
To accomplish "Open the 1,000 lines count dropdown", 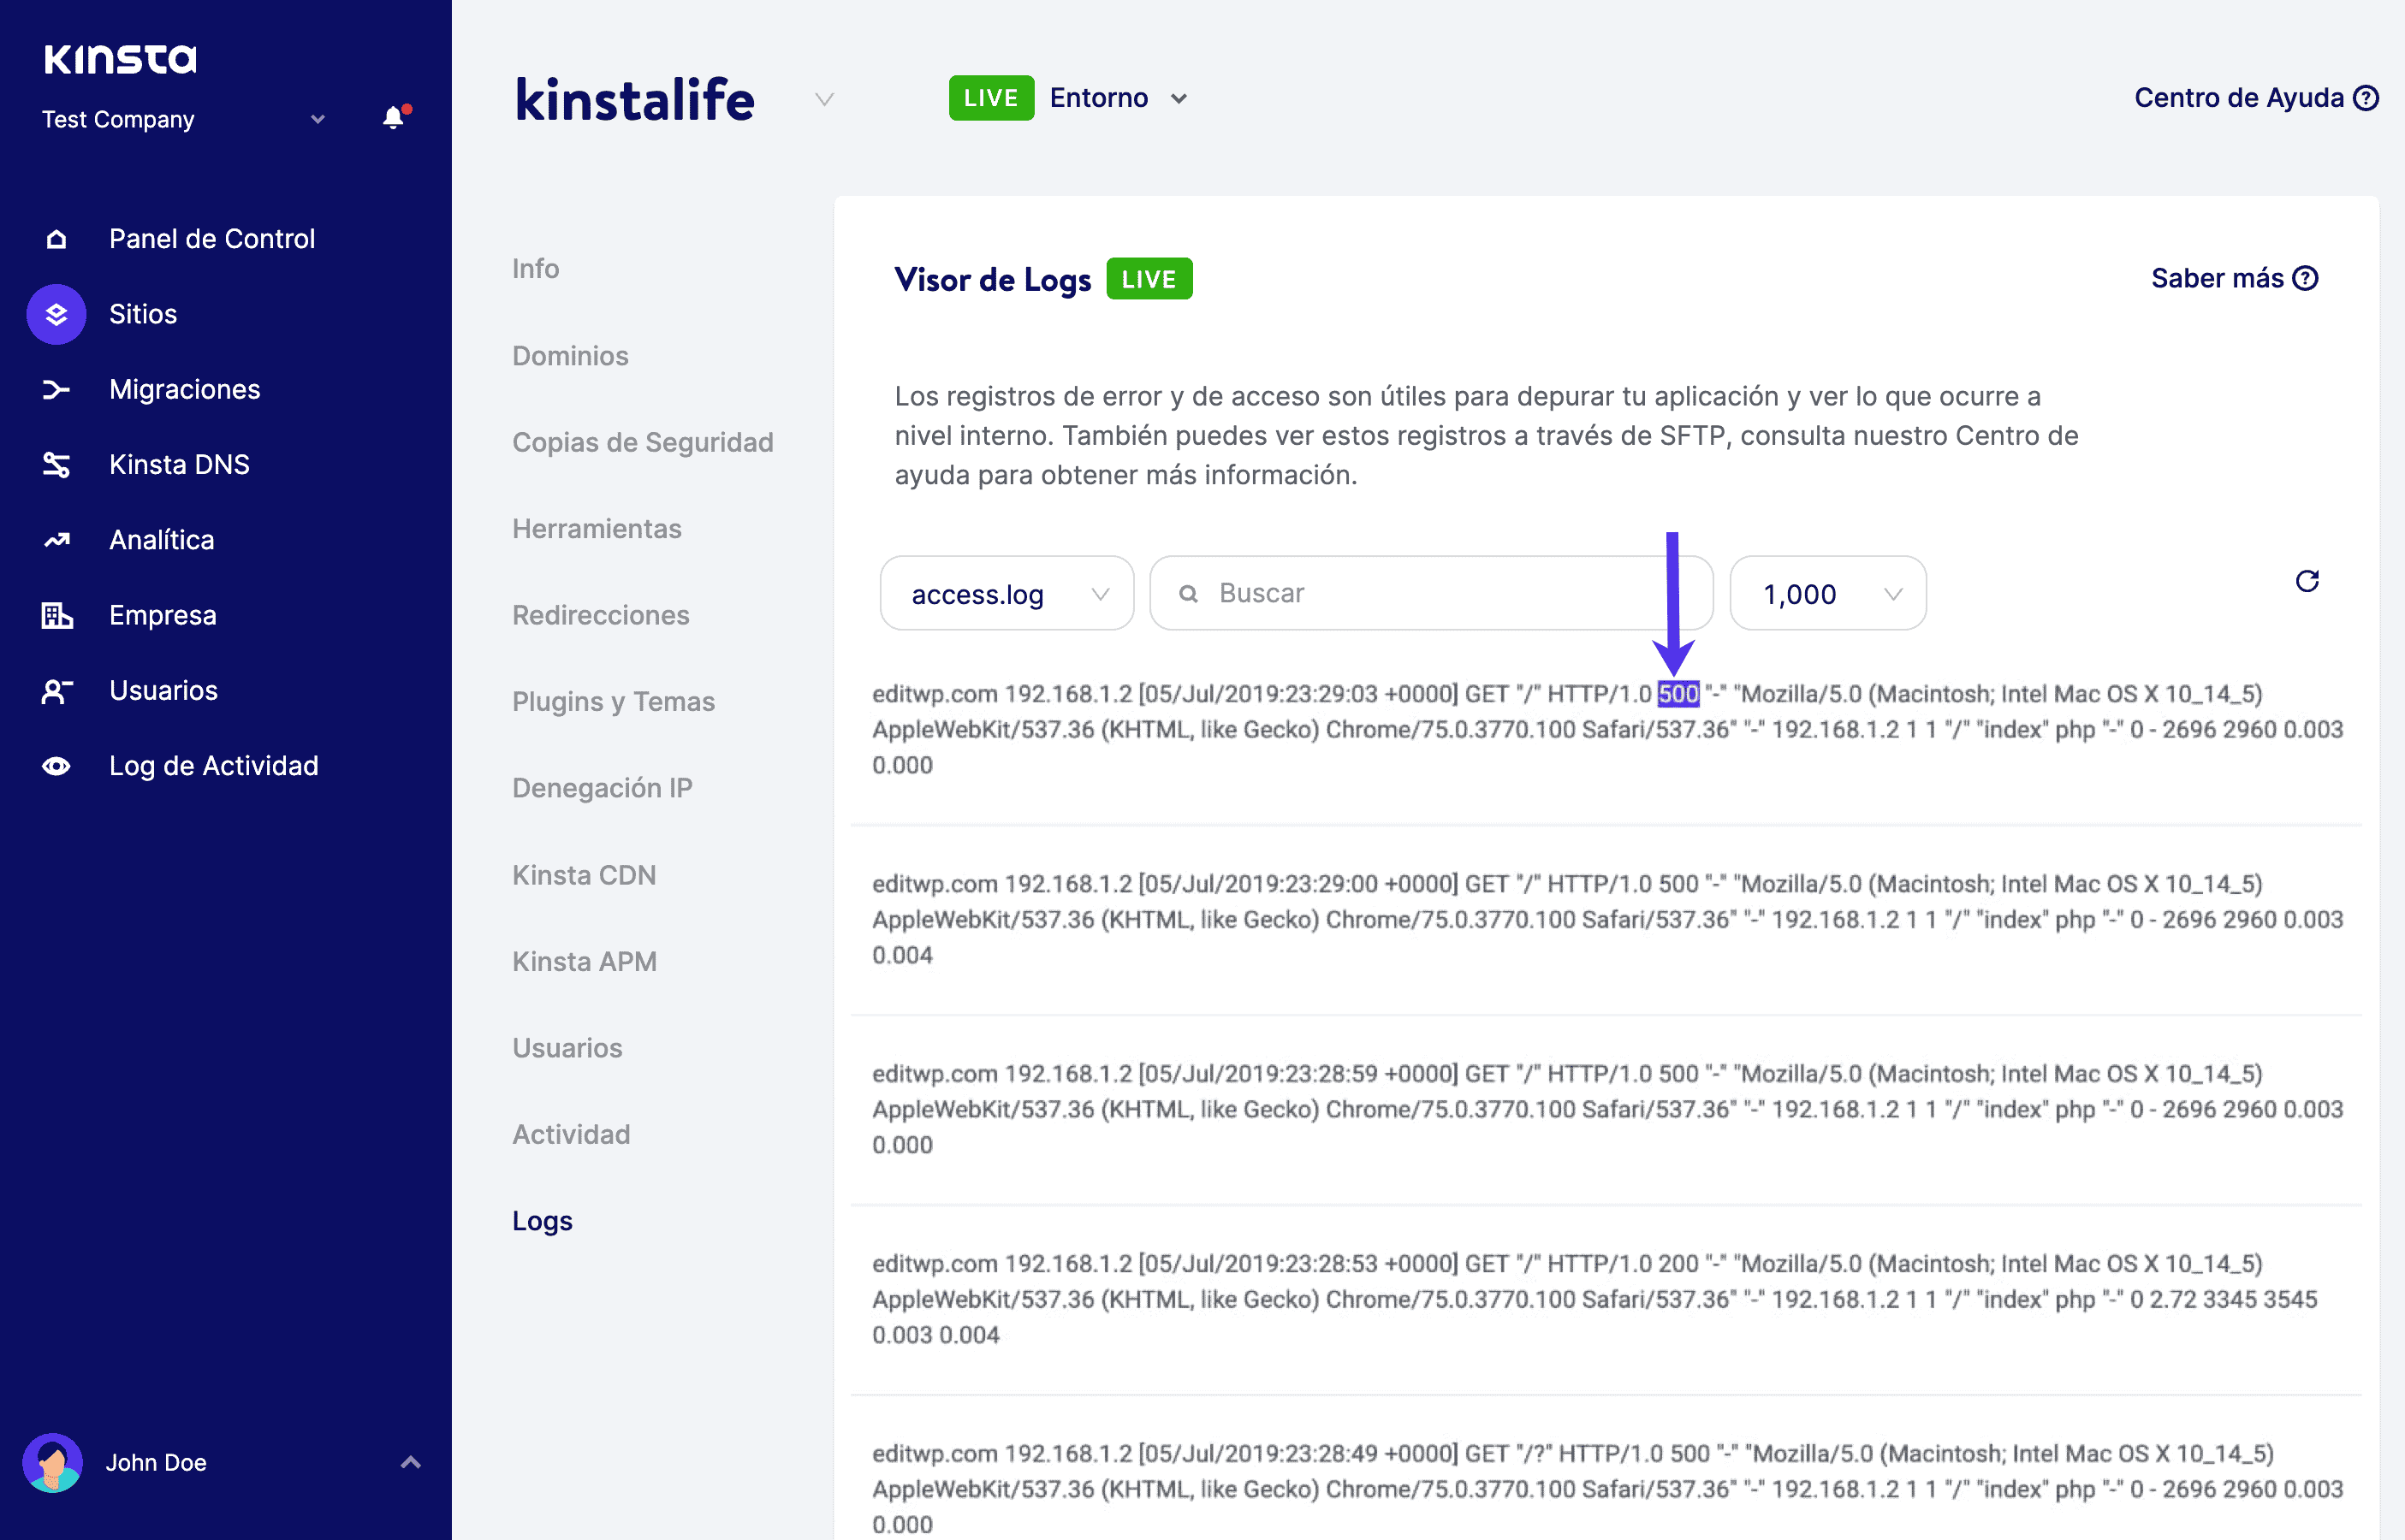I will 1826,594.
